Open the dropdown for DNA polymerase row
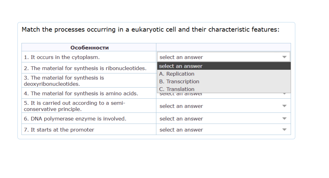 (x=224, y=119)
